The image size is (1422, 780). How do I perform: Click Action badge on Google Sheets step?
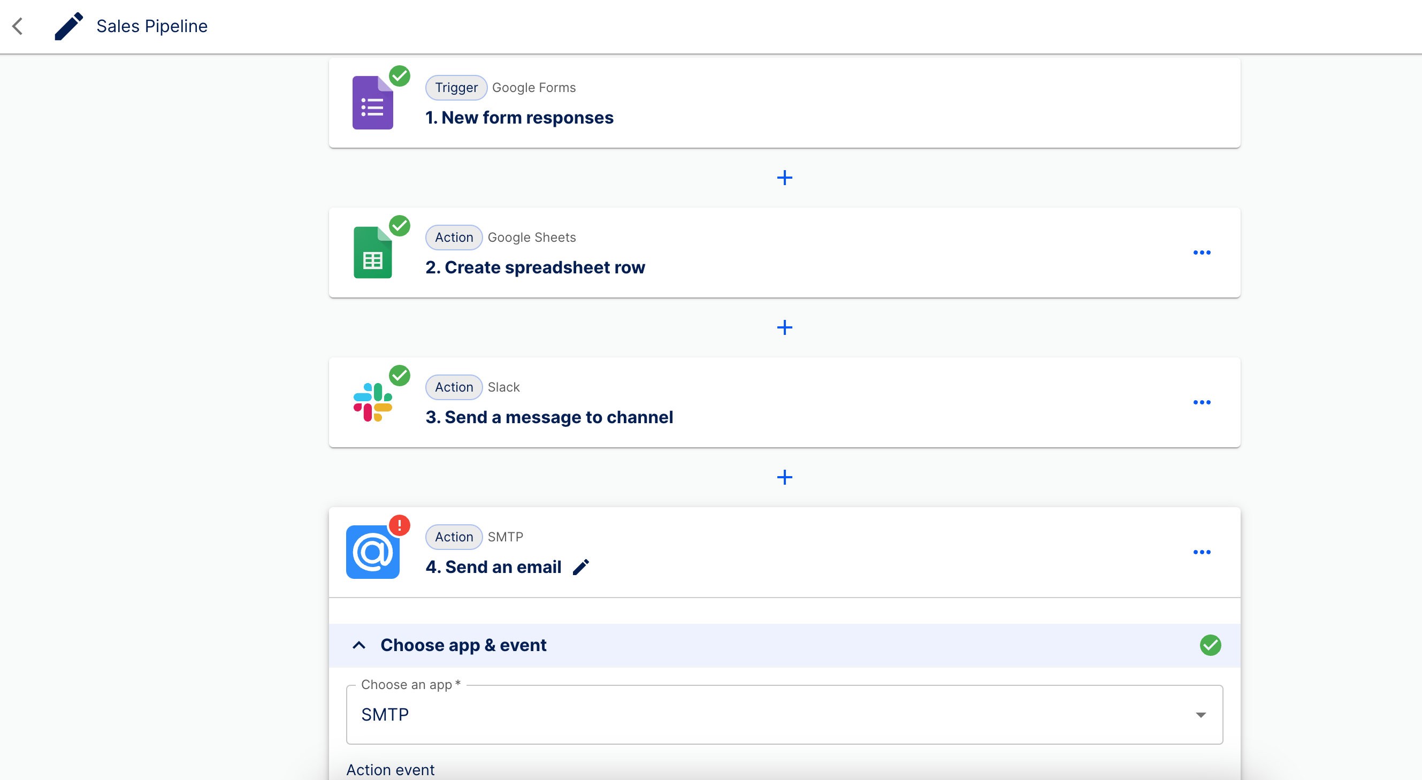click(x=454, y=238)
